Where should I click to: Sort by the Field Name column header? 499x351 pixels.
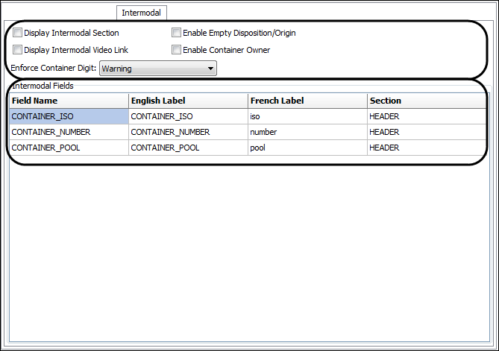click(69, 101)
